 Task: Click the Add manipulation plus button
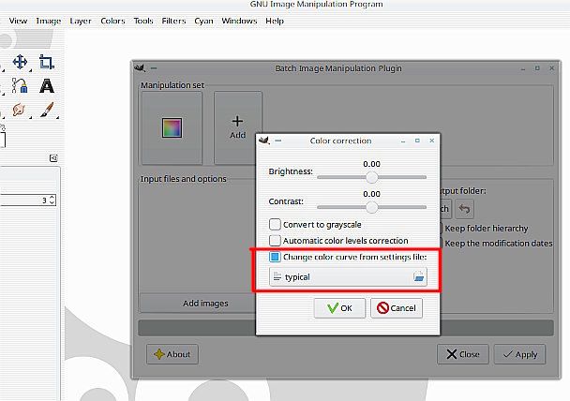(x=238, y=127)
